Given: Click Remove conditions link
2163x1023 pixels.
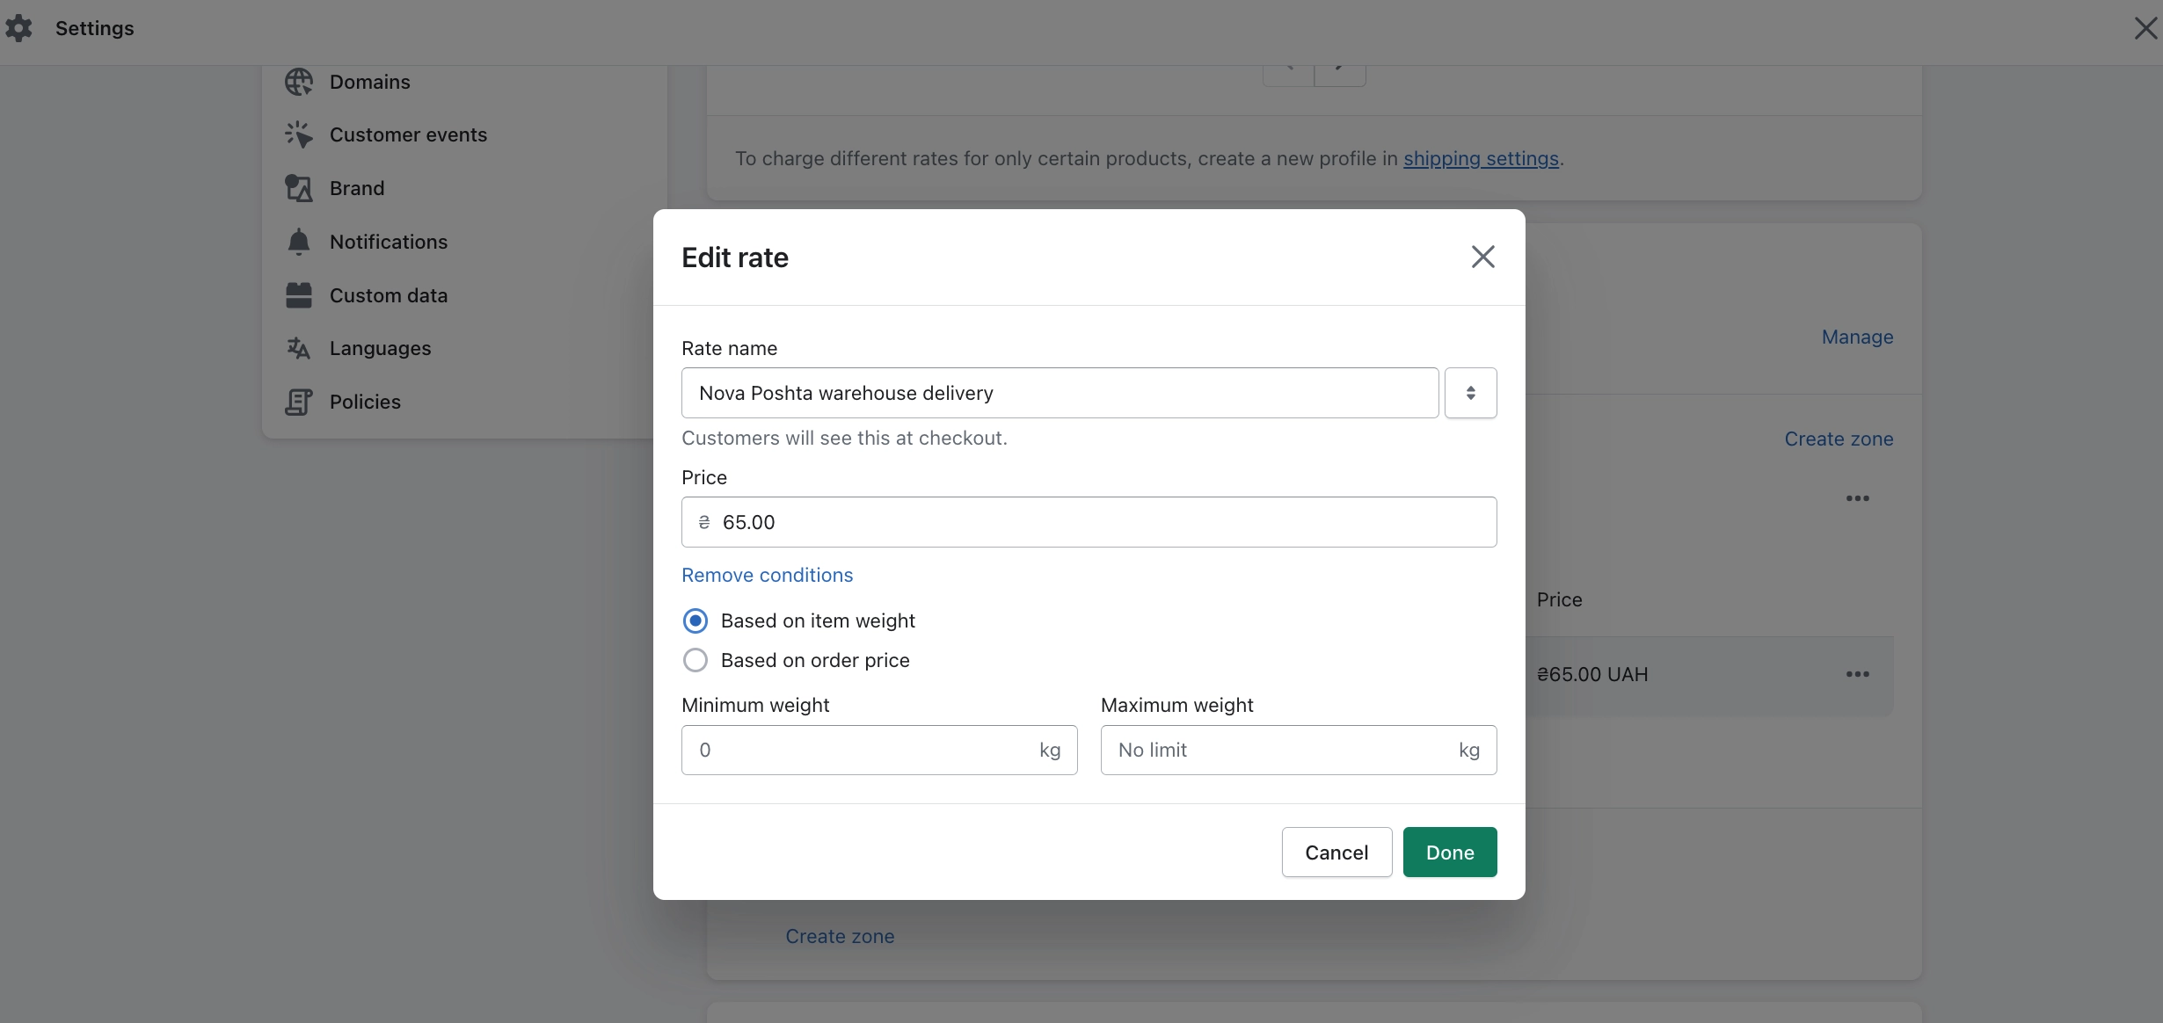Looking at the screenshot, I should [767, 575].
